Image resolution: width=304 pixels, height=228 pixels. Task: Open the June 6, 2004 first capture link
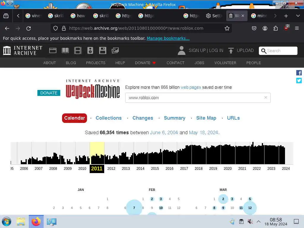[x=164, y=133]
